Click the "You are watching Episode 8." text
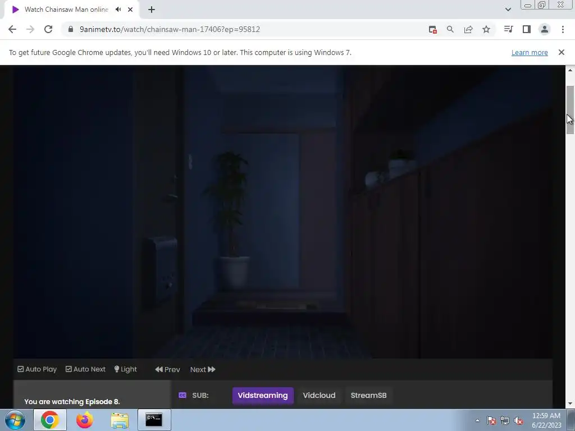Screen dimensions: 575x431 click(x=72, y=402)
